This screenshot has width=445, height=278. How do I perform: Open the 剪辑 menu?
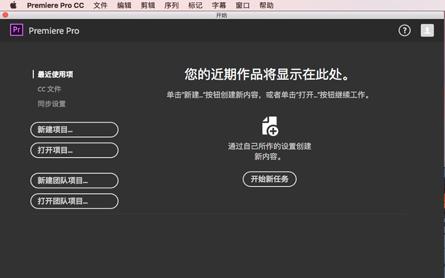pos(148,5)
